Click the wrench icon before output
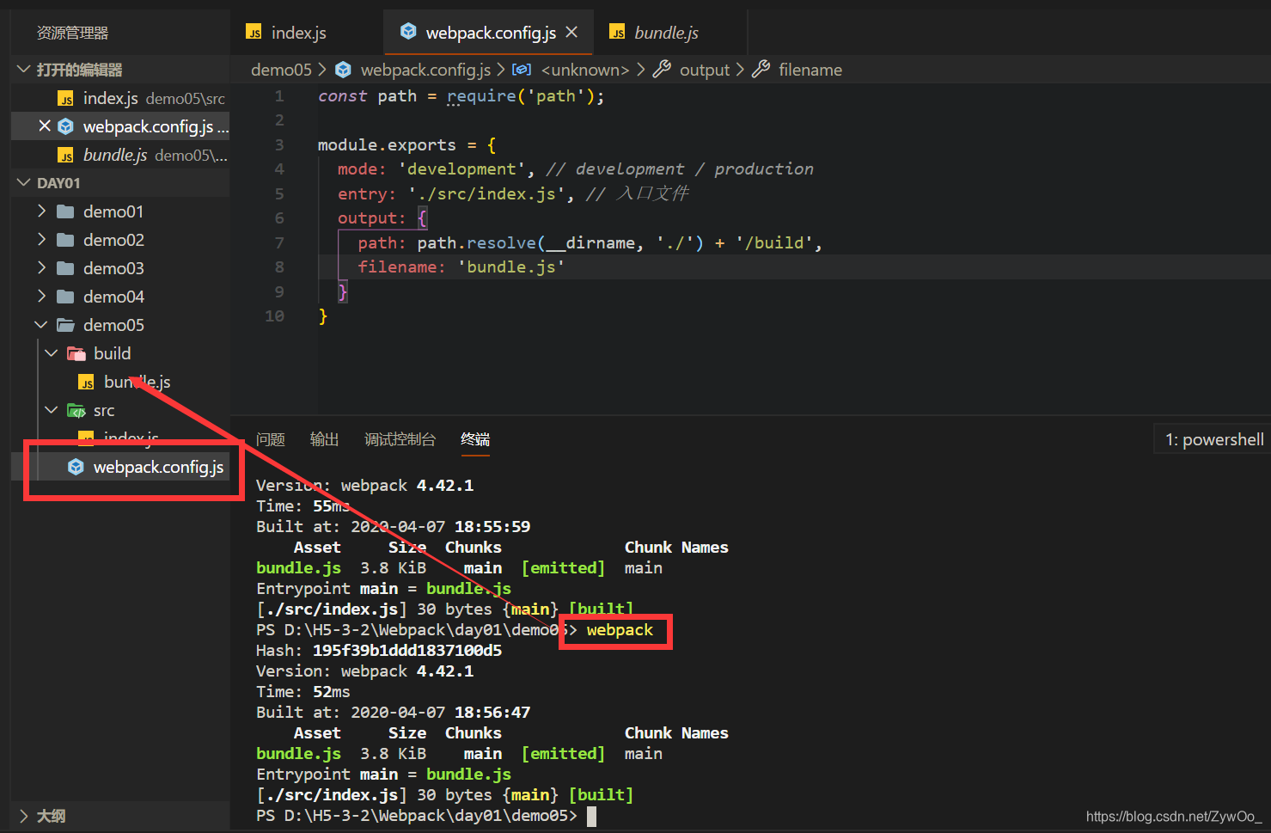The width and height of the screenshot is (1271, 833). (x=662, y=69)
